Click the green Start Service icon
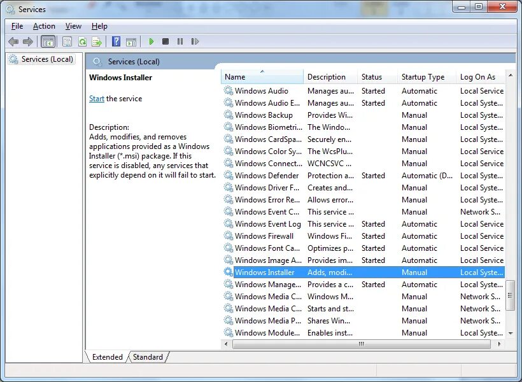Screen dimensions: 522x382 coord(151,41)
